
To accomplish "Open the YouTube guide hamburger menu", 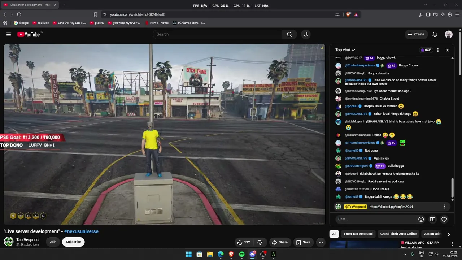I will point(9,34).
